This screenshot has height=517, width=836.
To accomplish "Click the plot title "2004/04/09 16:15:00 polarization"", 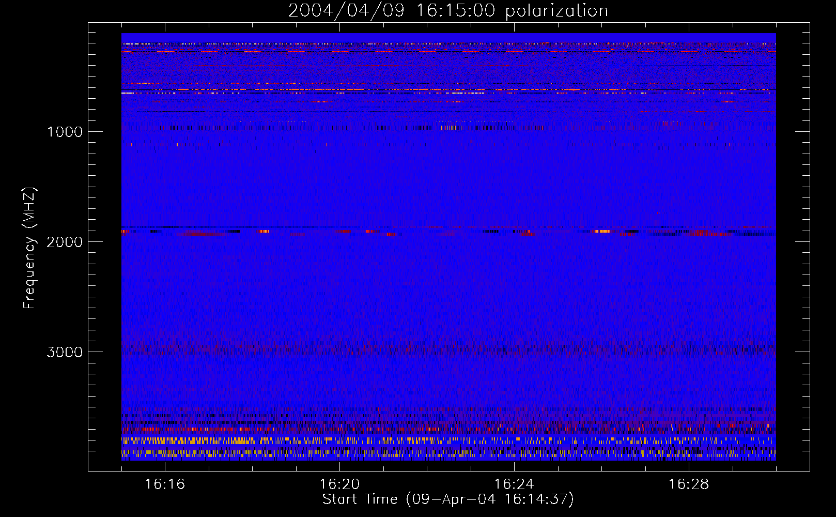I will tap(448, 11).
